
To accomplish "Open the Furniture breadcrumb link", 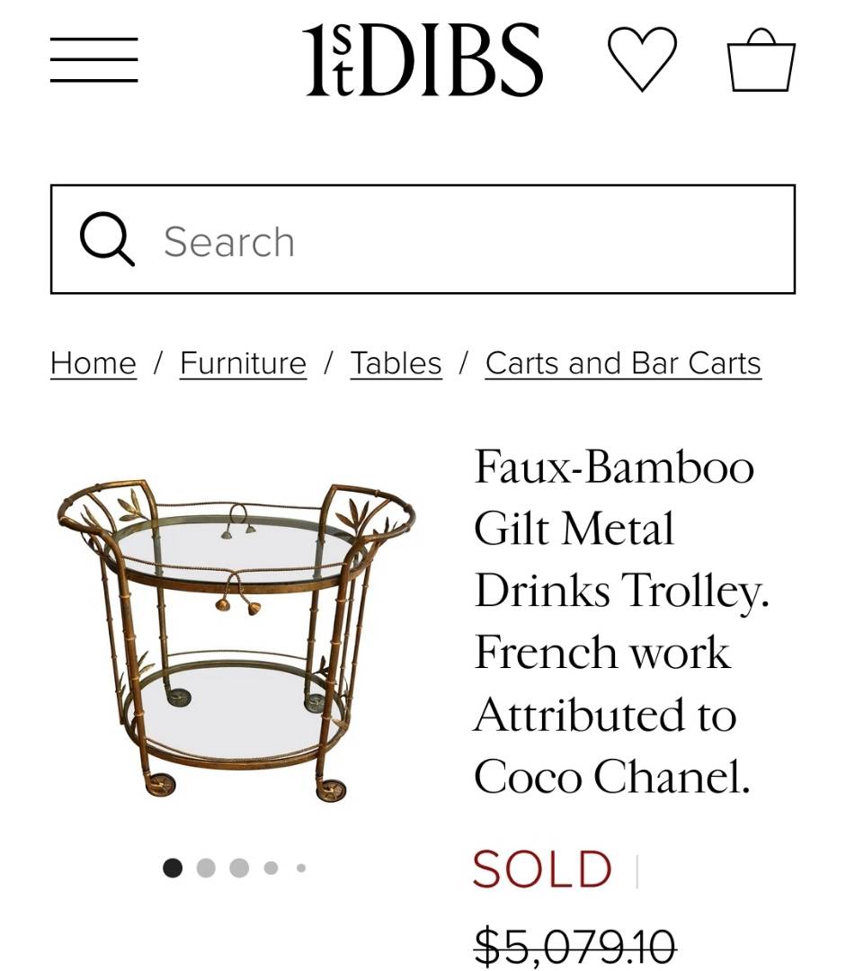I will click(243, 363).
